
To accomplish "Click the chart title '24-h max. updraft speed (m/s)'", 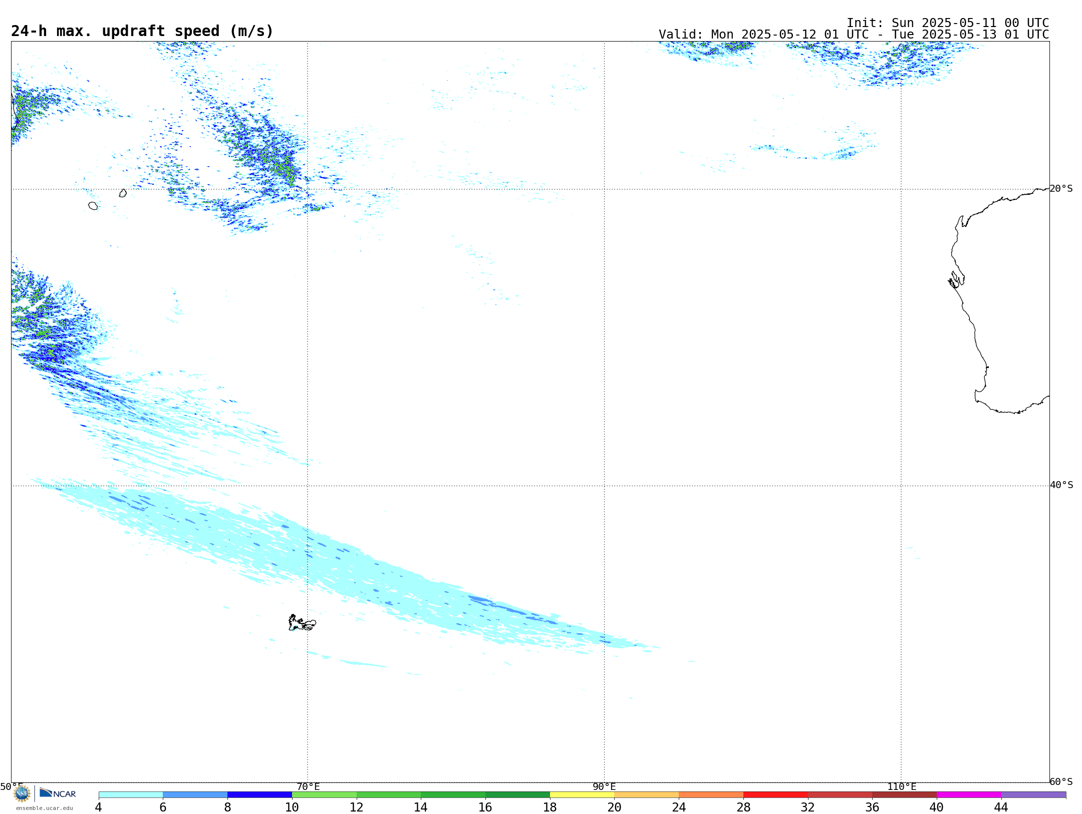I will [x=142, y=31].
